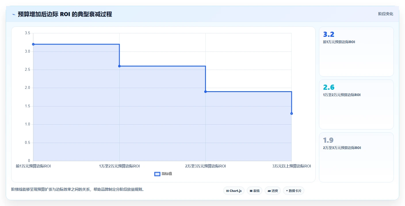405x206 pixels.
Task: Click the y-axis value 2.5
Action: pyautogui.click(x=28, y=70)
